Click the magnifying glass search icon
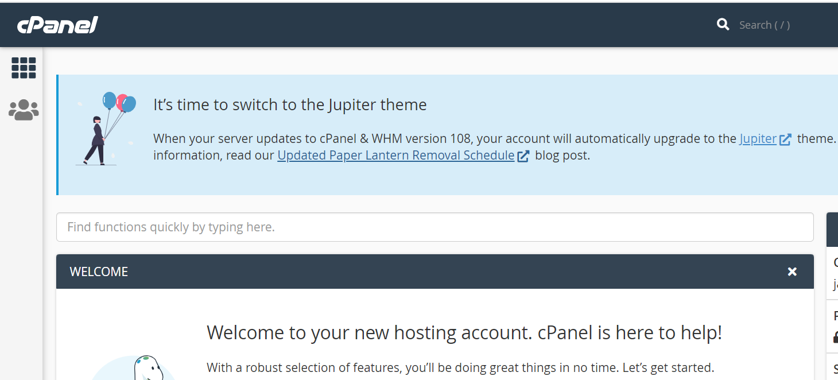Screen dimensions: 838x380 click(x=723, y=25)
